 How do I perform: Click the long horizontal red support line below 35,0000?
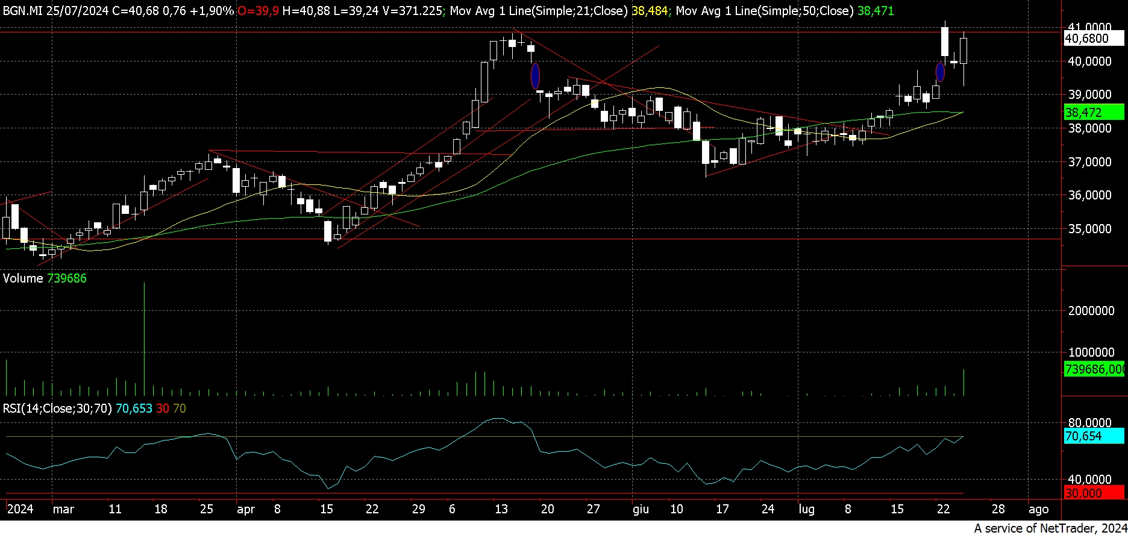[530, 239]
